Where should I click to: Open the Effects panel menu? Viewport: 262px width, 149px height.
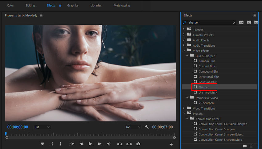(x=255, y=15)
